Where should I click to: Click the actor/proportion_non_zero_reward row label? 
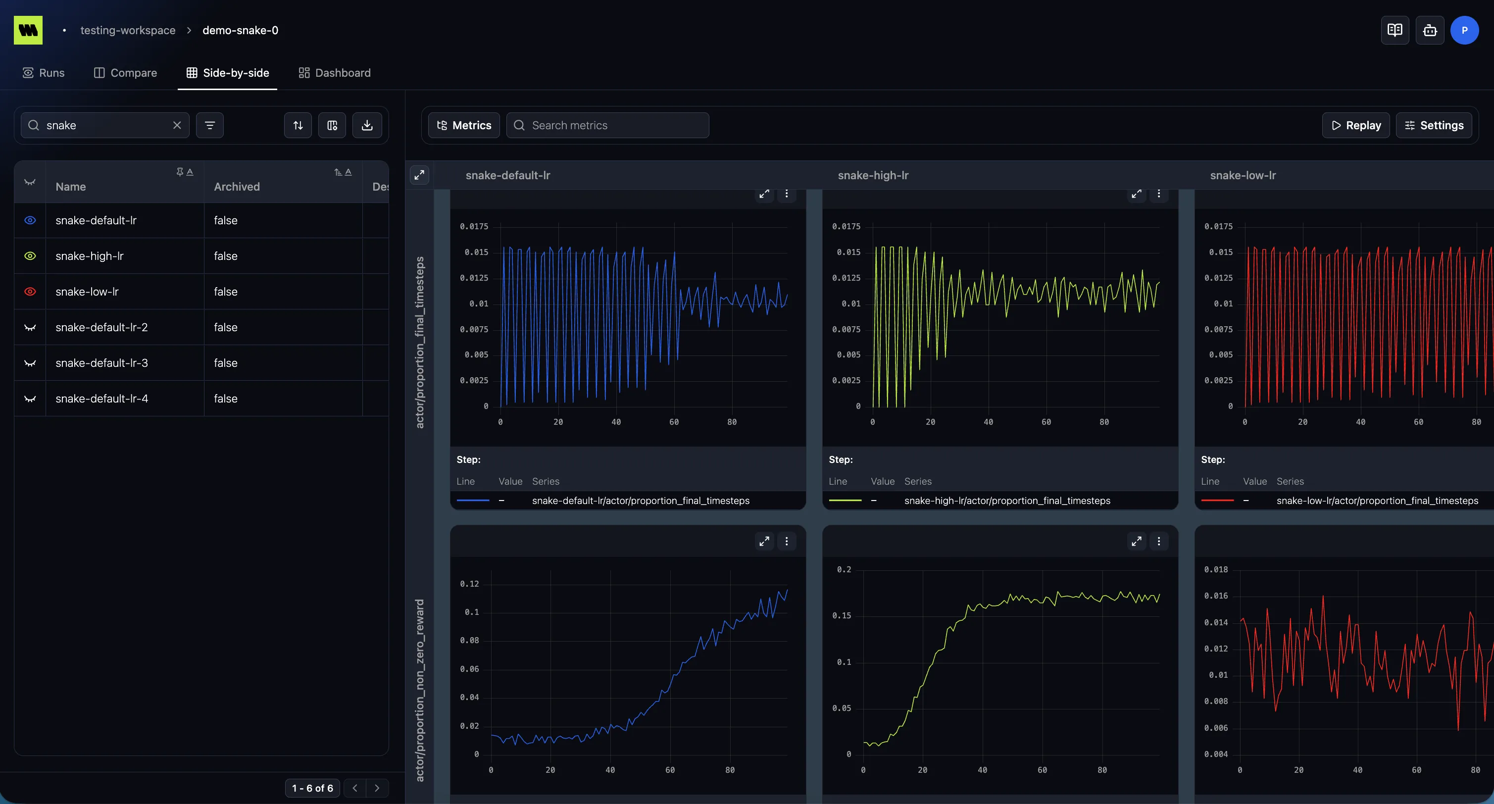pyautogui.click(x=419, y=690)
